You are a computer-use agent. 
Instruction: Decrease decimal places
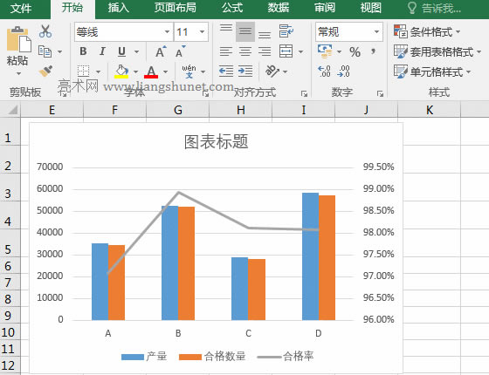click(x=343, y=72)
